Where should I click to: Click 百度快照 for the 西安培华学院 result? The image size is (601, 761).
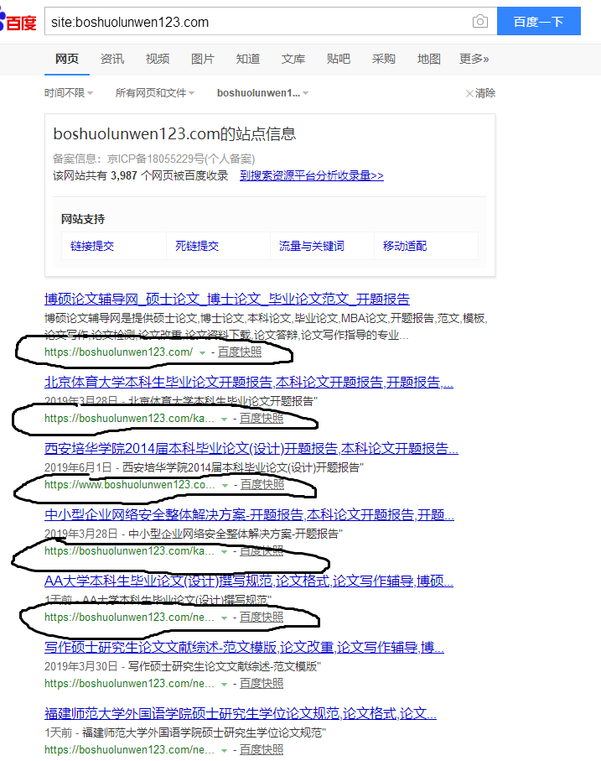pyautogui.click(x=262, y=484)
